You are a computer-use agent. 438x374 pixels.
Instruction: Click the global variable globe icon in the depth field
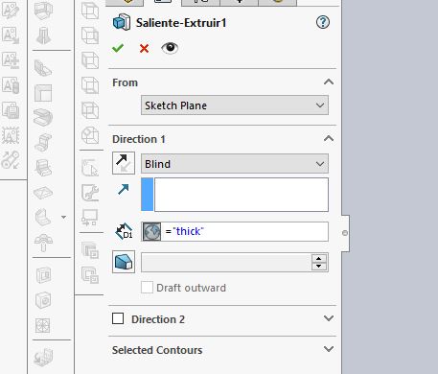click(151, 231)
